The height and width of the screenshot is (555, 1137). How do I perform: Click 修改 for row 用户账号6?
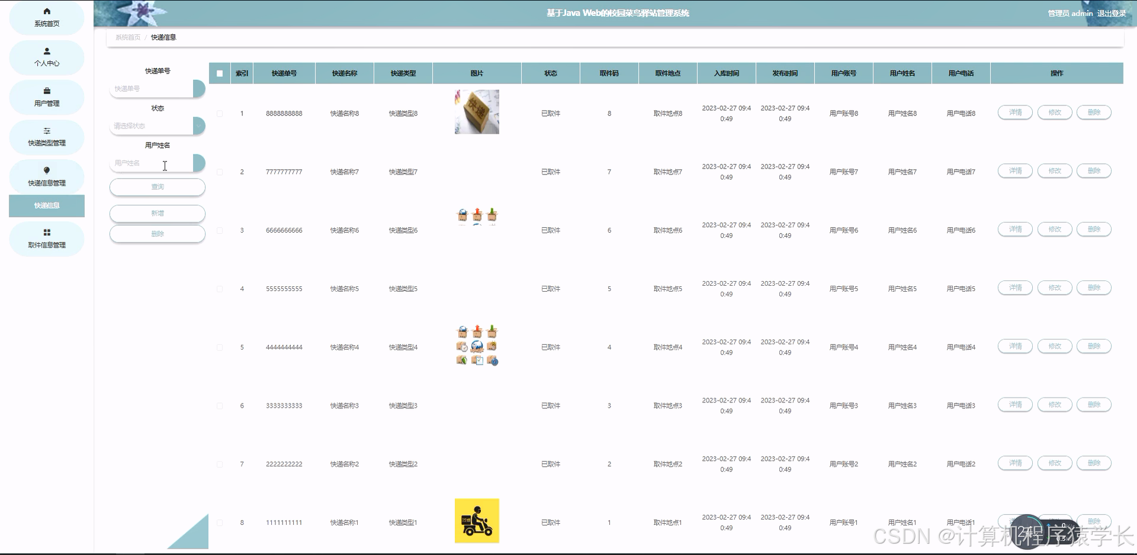[1055, 230]
